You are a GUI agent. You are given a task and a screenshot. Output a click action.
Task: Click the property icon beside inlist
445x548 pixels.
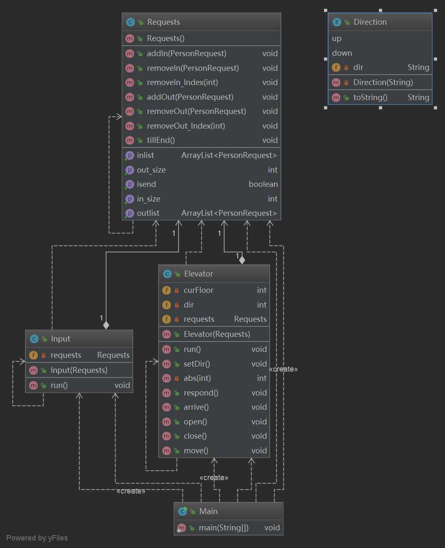(x=130, y=155)
